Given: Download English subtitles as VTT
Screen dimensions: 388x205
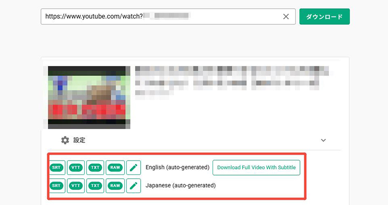Looking at the screenshot, I should [76, 167].
